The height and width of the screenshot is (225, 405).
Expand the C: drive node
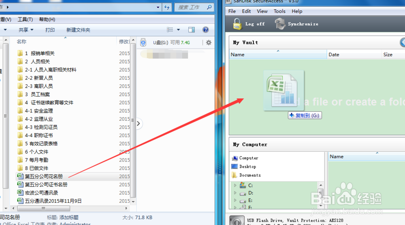coord(235,185)
